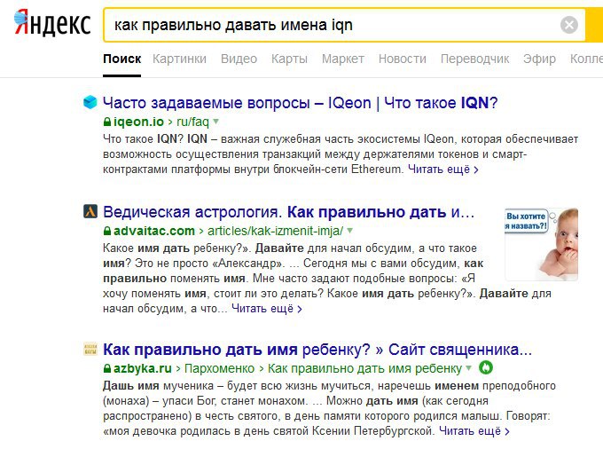Open the baby thumbnail image
Viewport: 603px width, 449px height.
tap(541, 244)
